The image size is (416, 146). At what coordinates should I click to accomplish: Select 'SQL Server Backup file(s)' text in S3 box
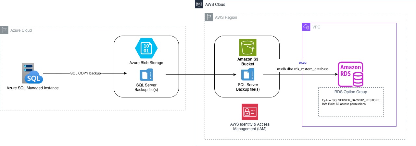[248, 87]
